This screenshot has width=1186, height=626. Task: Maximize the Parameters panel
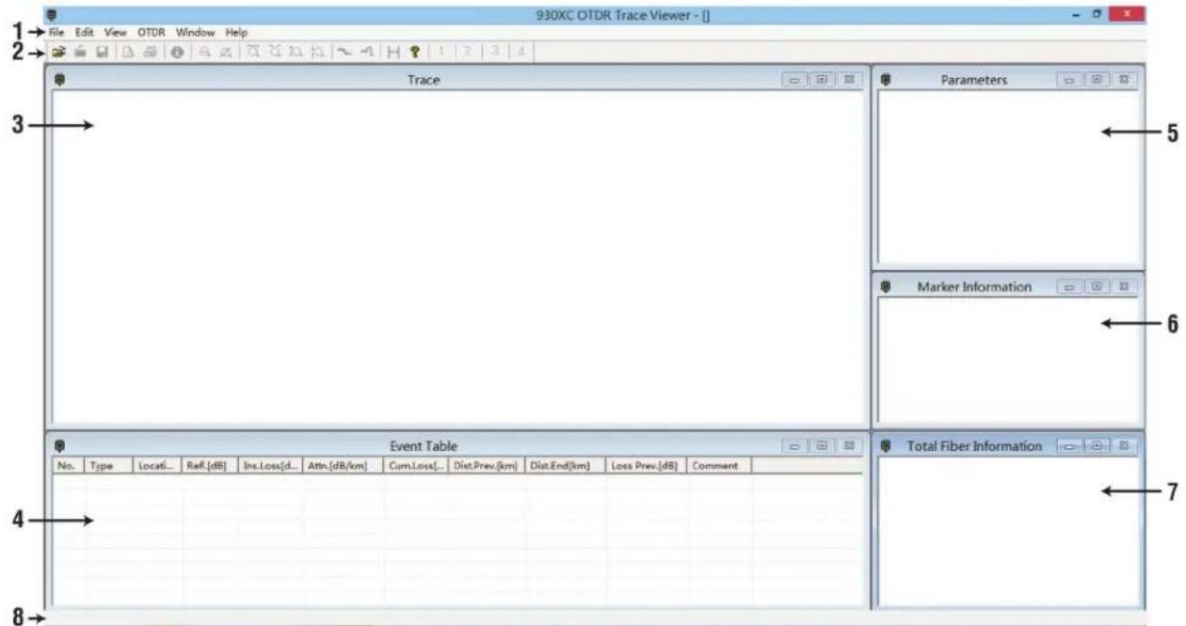click(x=1098, y=81)
